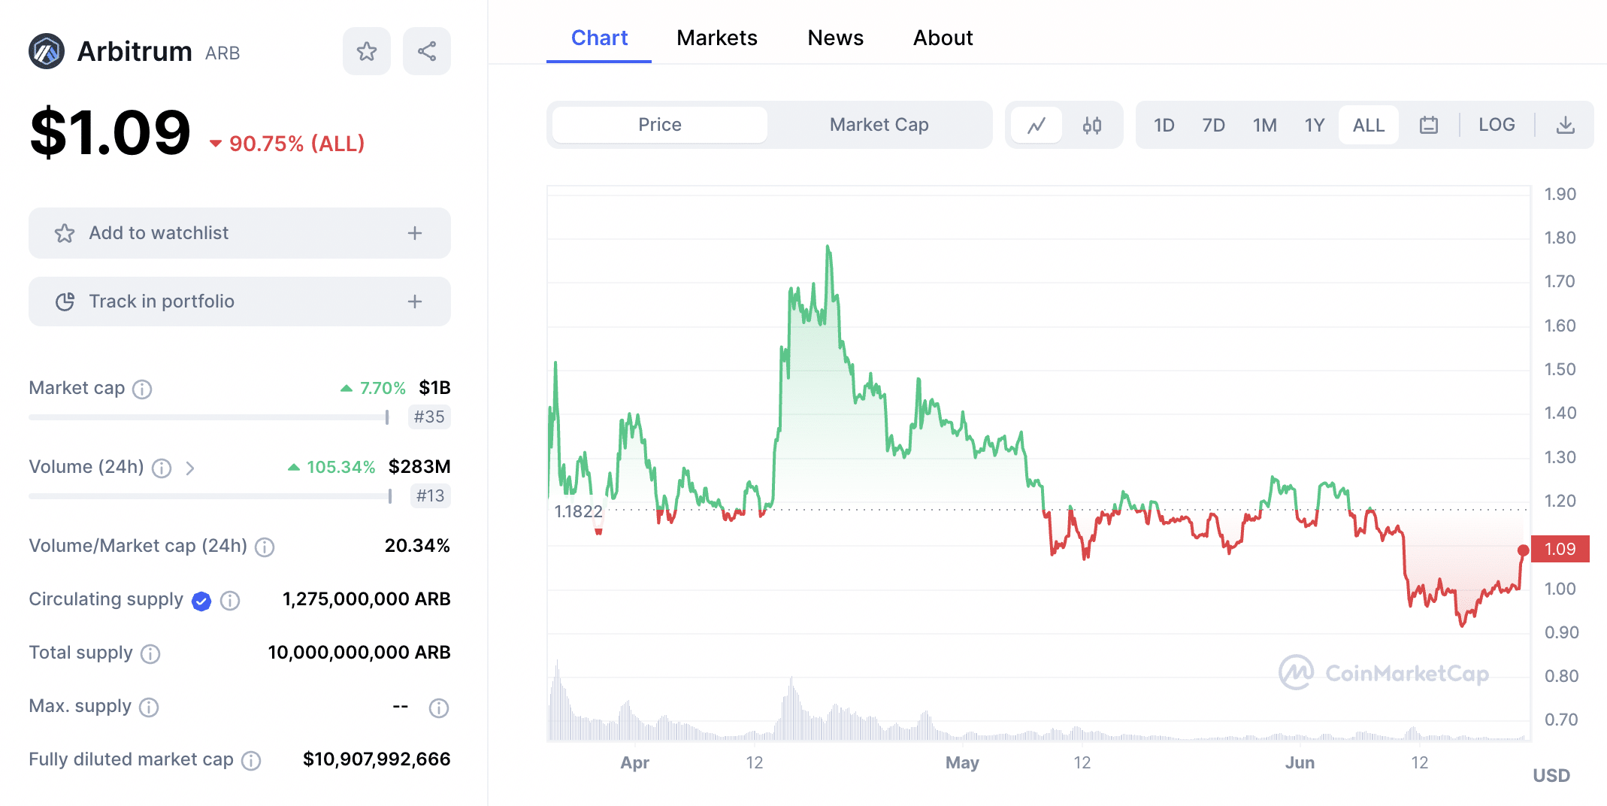Click the Apr label on time axis
The height and width of the screenshot is (806, 1607).
pos(634,763)
